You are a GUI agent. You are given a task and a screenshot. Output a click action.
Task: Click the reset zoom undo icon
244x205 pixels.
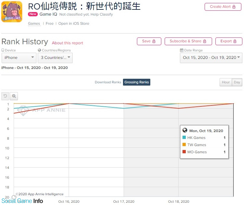pyautogui.click(x=5, y=96)
